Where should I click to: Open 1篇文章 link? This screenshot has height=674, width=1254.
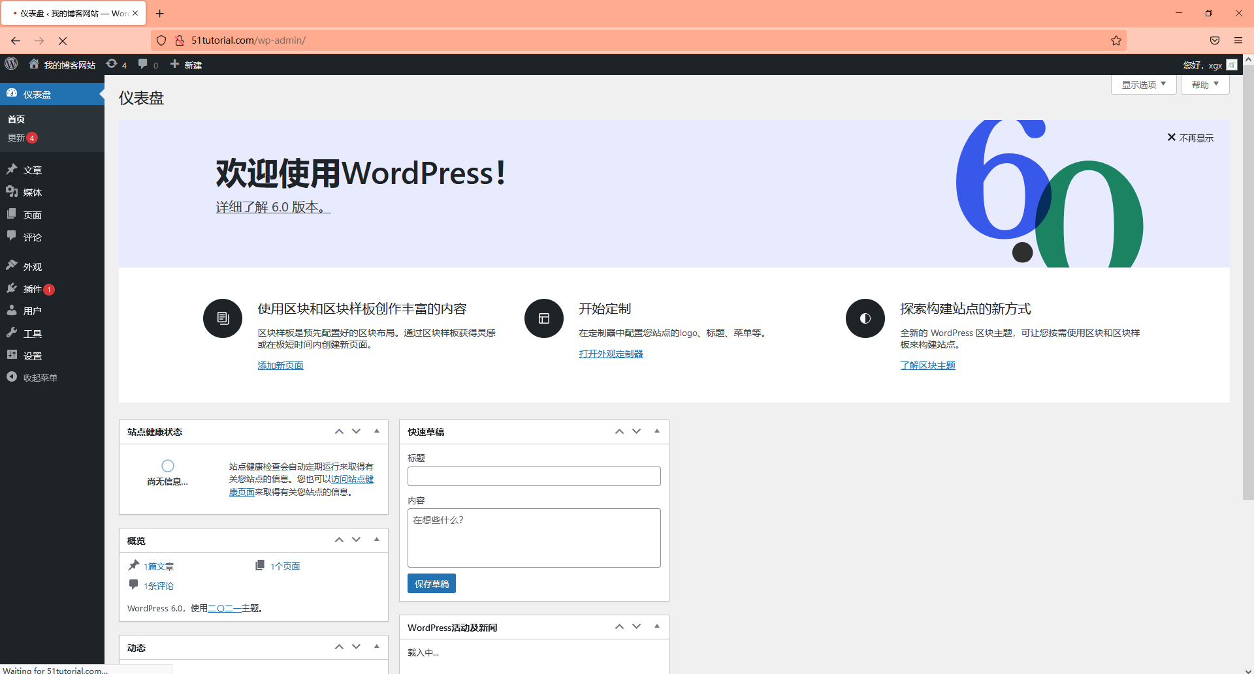159,566
